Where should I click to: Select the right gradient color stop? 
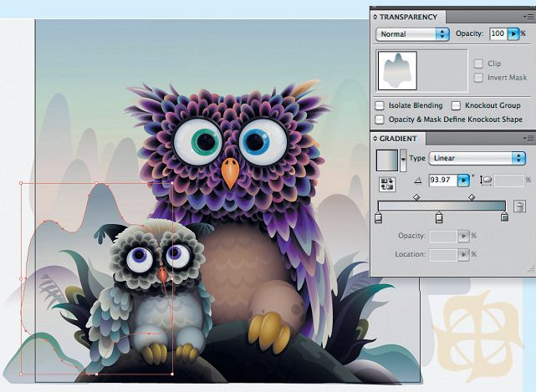click(504, 216)
